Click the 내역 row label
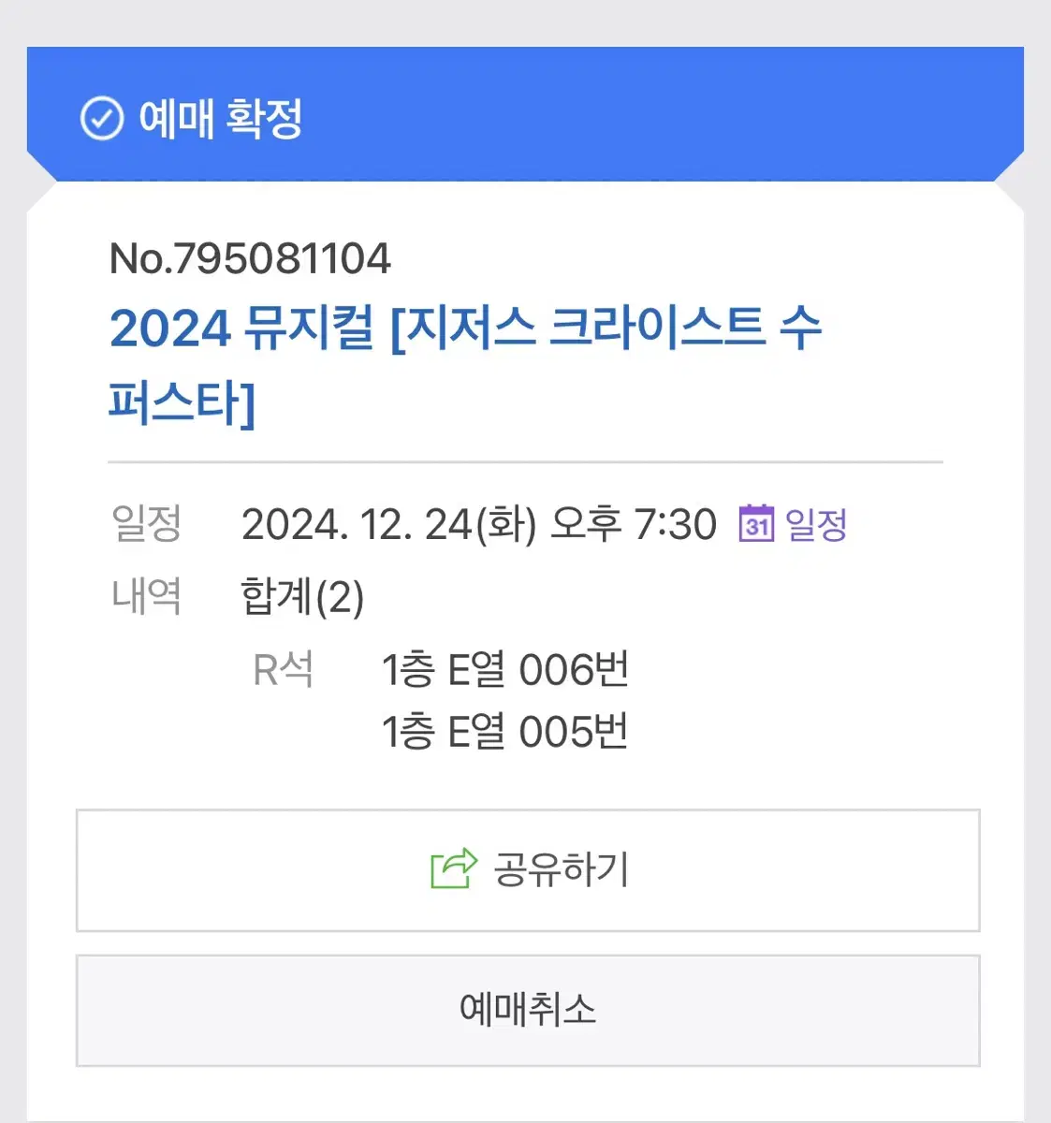This screenshot has width=1051, height=1123. [x=146, y=595]
